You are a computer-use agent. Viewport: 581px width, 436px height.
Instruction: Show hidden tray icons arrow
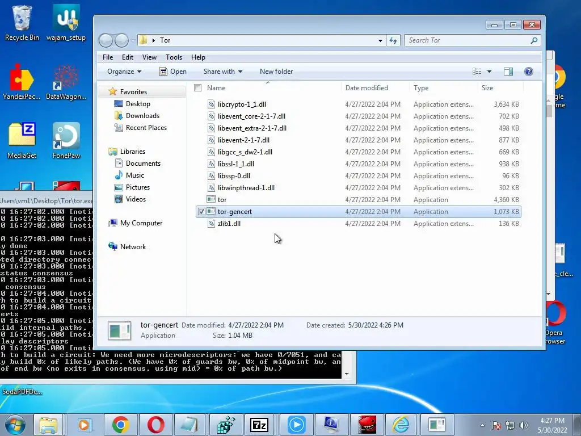482,425
